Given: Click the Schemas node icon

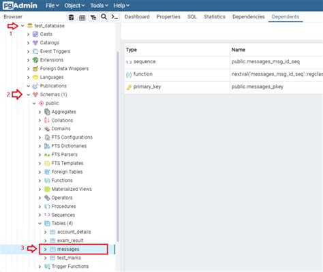Looking at the screenshot, I should [35, 95].
